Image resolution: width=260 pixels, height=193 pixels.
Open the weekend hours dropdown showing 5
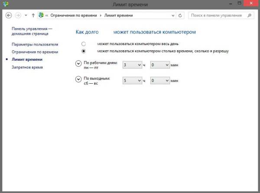tap(132, 80)
